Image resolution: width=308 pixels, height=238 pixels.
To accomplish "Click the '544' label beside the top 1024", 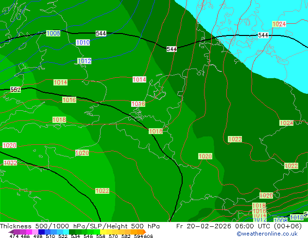I will pos(263,35).
